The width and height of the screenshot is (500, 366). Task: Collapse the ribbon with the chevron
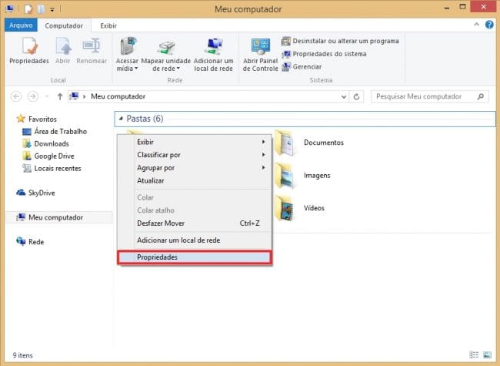476,25
